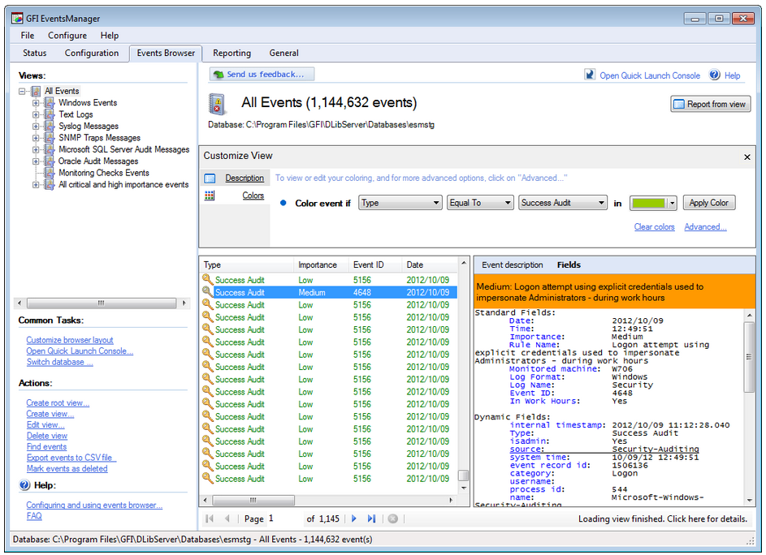Viewport: 766px width, 555px height.
Task: Open 'Configuring and using events browser...' help link
Action: pyautogui.click(x=94, y=506)
